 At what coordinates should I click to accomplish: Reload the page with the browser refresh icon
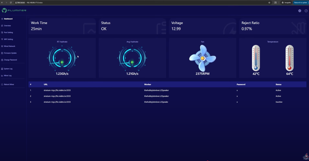coord(11,2)
